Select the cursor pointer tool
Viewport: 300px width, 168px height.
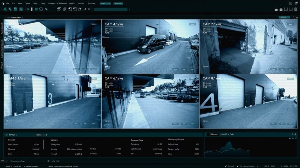(46, 9)
